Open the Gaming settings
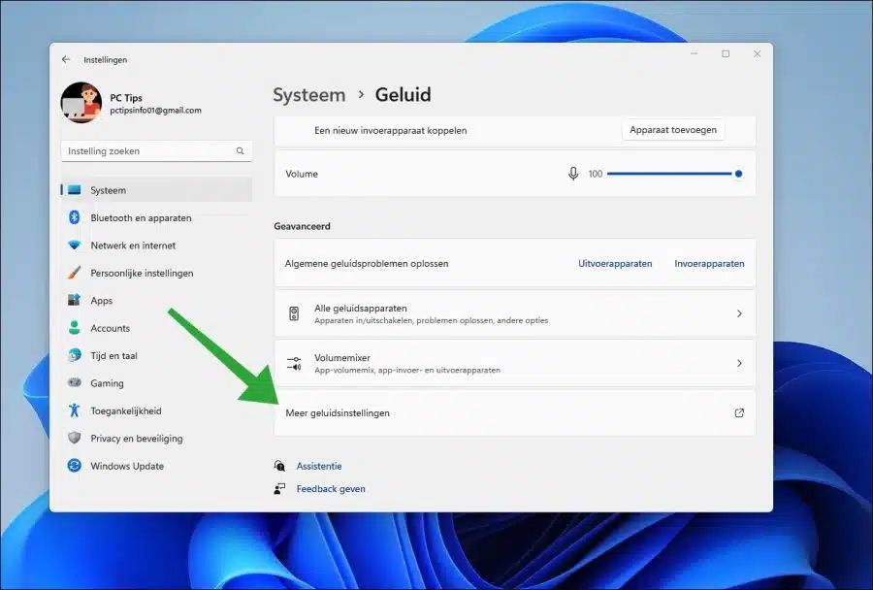Viewport: 873px width, 590px height. click(x=156, y=383)
